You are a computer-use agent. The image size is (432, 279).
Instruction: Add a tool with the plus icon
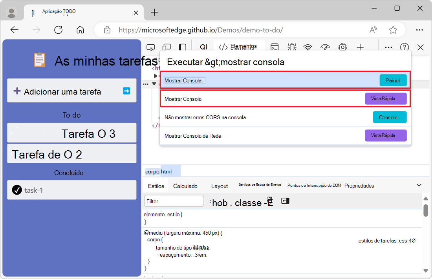point(360,47)
